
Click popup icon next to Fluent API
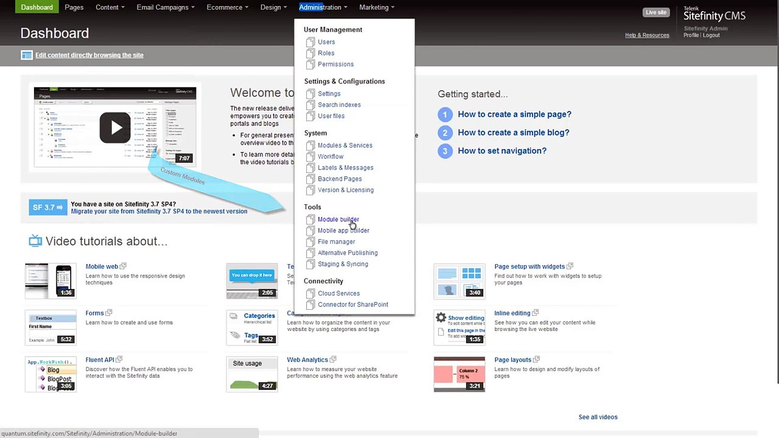[119, 360]
